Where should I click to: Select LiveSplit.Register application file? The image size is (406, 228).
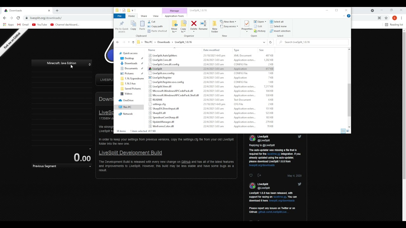(162, 78)
